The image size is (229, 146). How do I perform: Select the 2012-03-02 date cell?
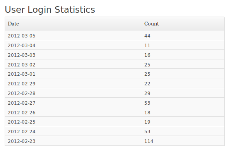point(22,65)
